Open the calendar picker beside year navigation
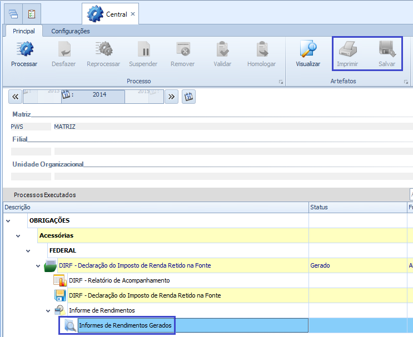The image size is (413, 337). point(188,97)
